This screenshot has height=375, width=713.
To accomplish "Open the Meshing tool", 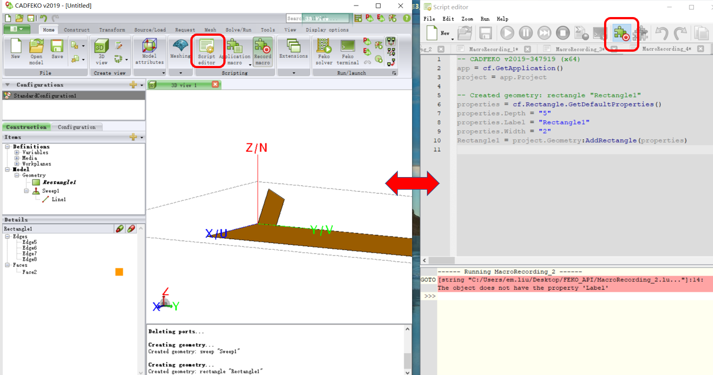I will (180, 49).
